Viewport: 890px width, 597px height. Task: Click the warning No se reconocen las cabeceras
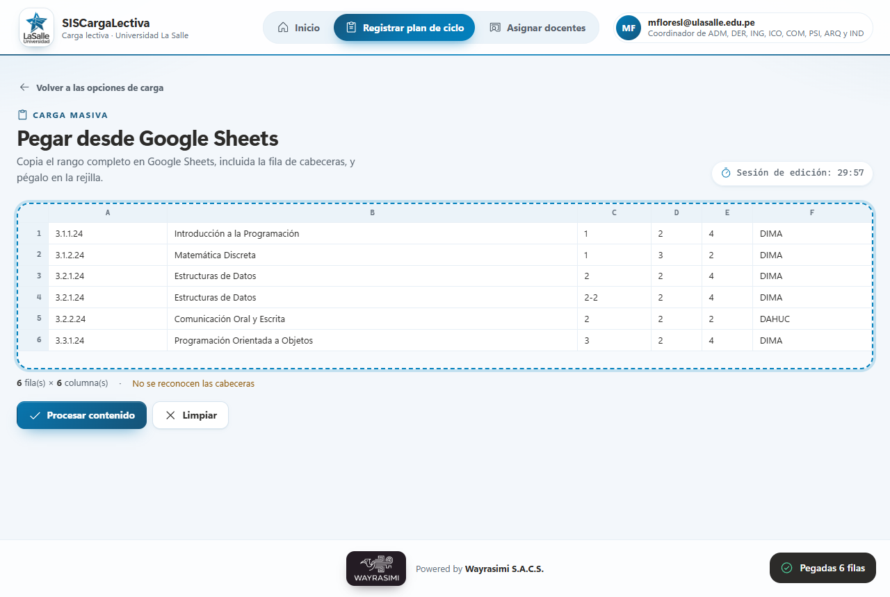pos(193,383)
